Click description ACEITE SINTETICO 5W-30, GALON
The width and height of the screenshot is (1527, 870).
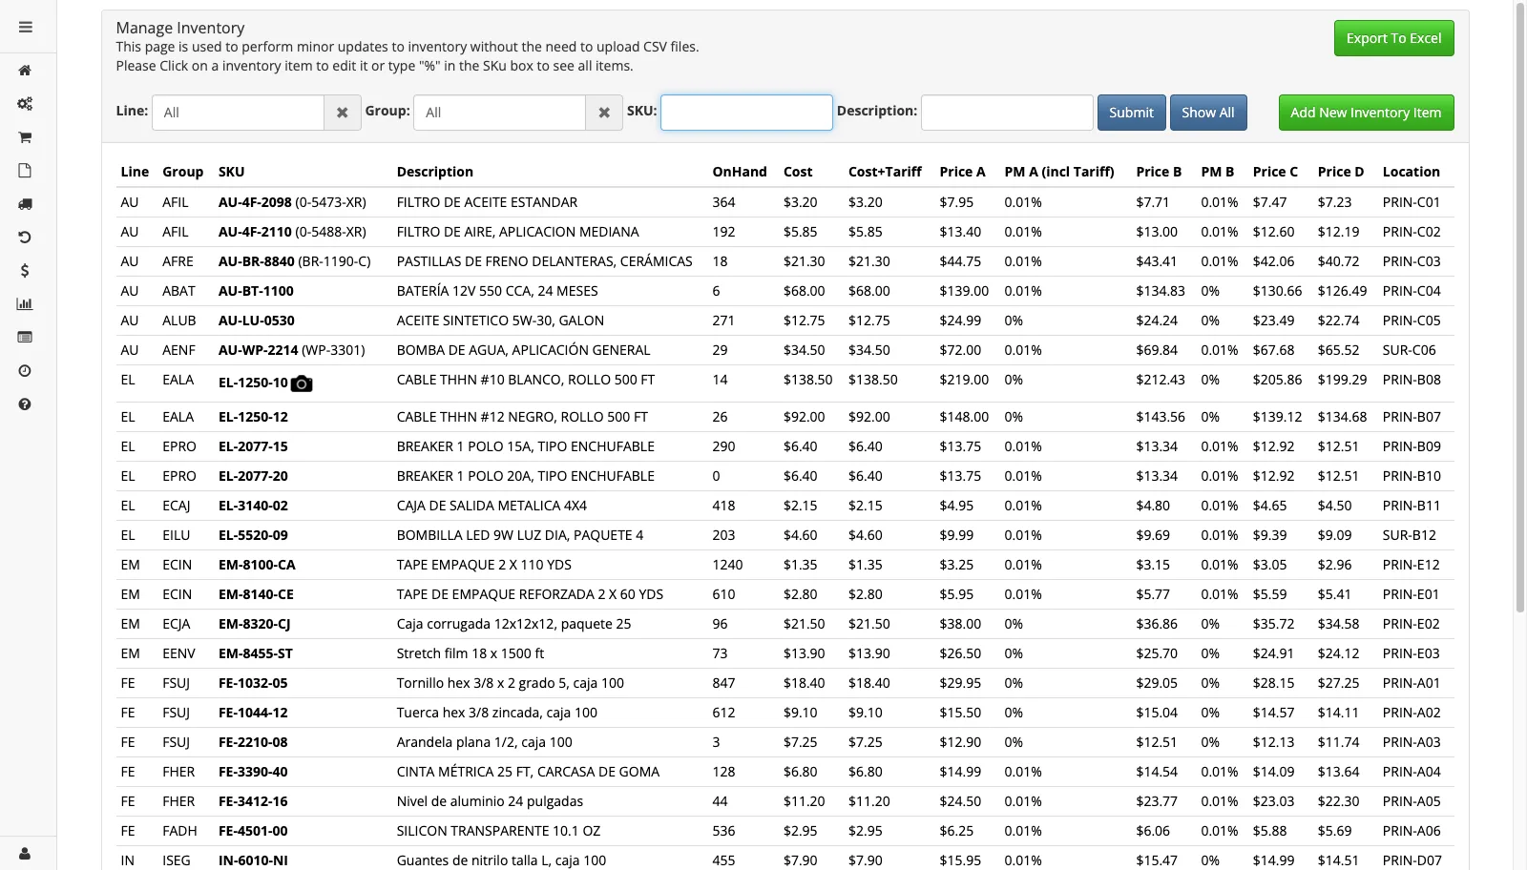500,321
